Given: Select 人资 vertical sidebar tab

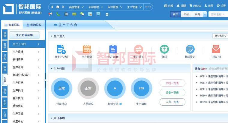Looking at the screenshot, I should click(5, 114).
